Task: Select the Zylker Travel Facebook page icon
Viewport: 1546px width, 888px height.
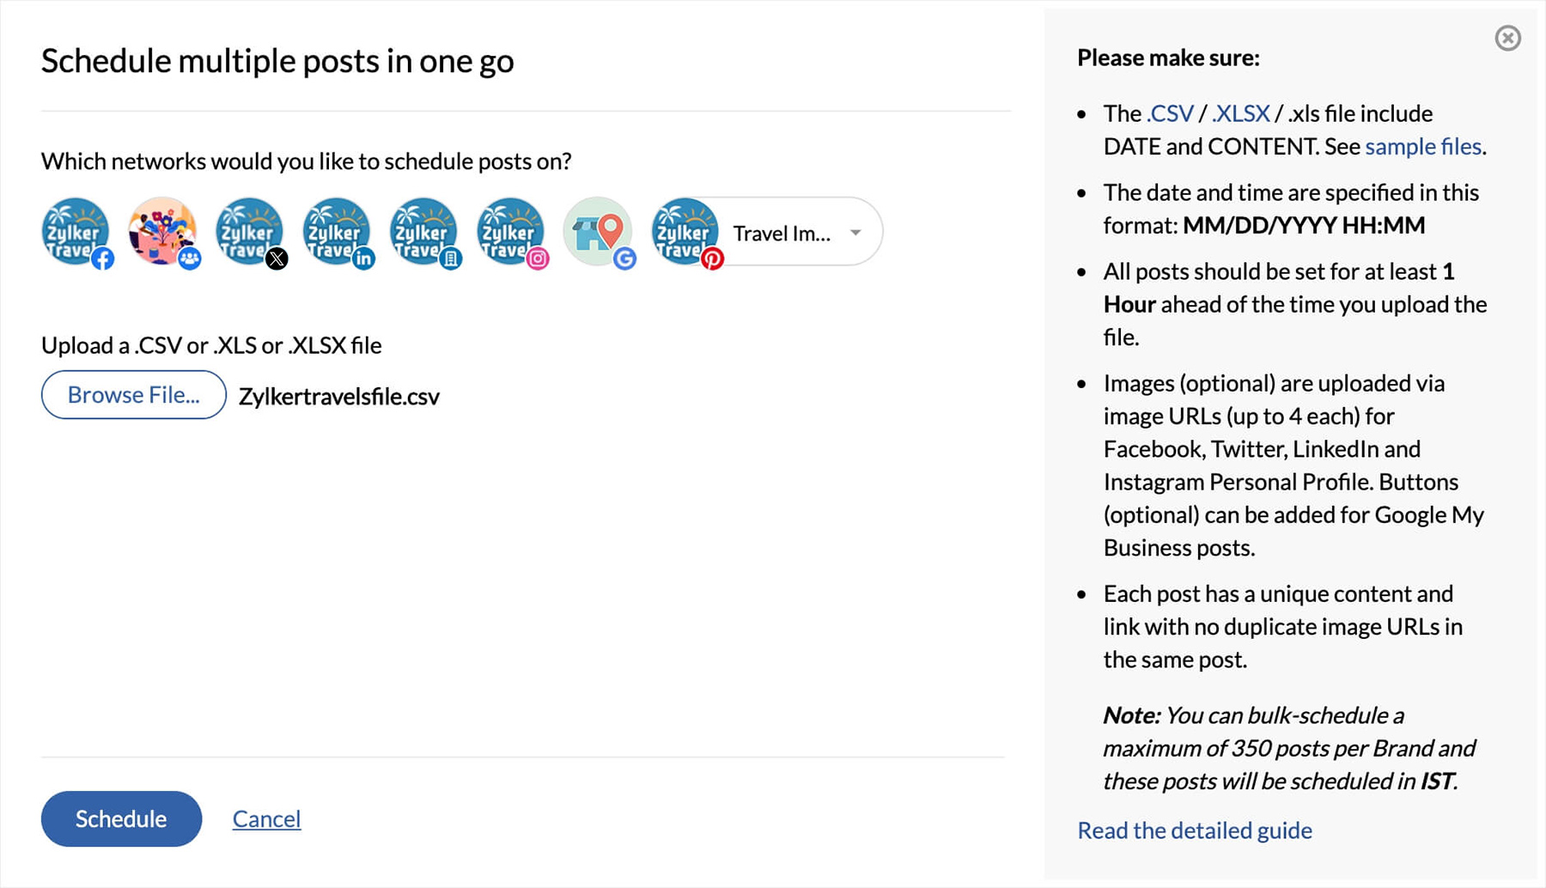Action: point(76,232)
